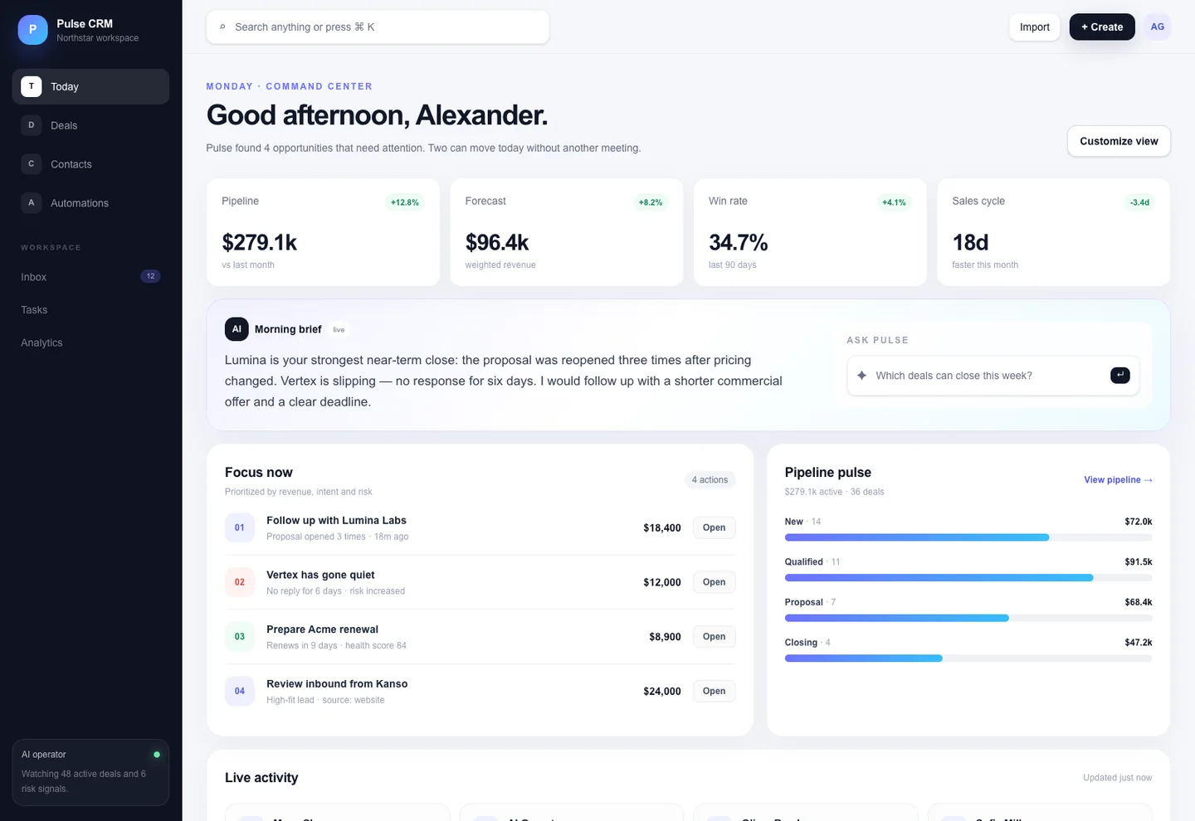Viewport: 1195px width, 821px height.
Task: Click the 04 number badge for Kanso
Action: 240,691
